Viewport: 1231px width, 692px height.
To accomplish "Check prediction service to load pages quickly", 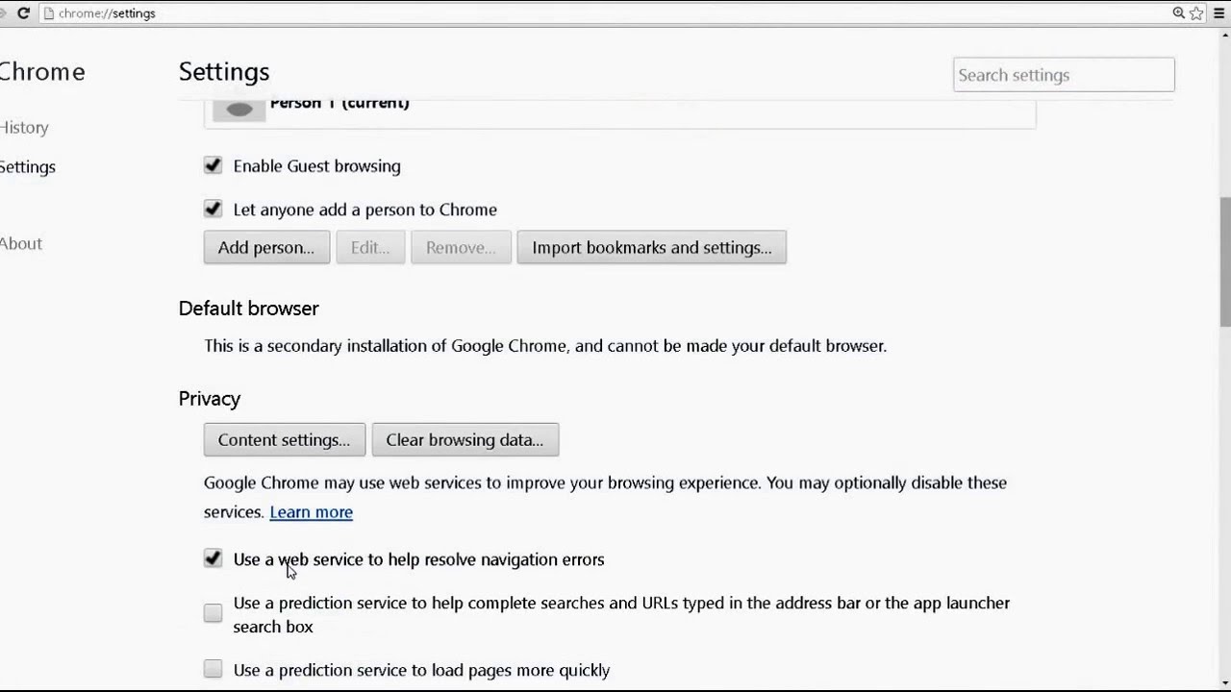I will (213, 669).
